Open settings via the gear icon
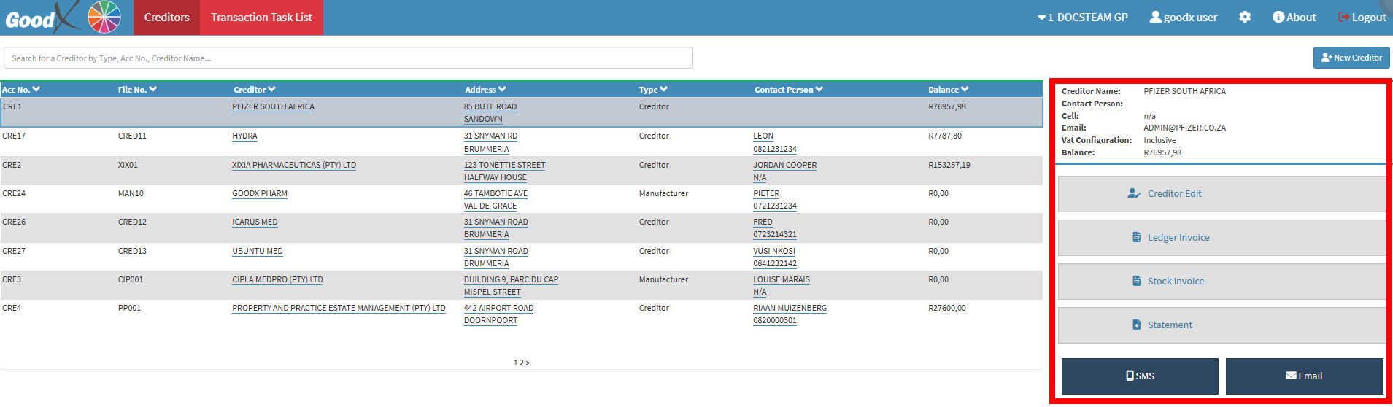This screenshot has width=1393, height=407. (x=1245, y=17)
